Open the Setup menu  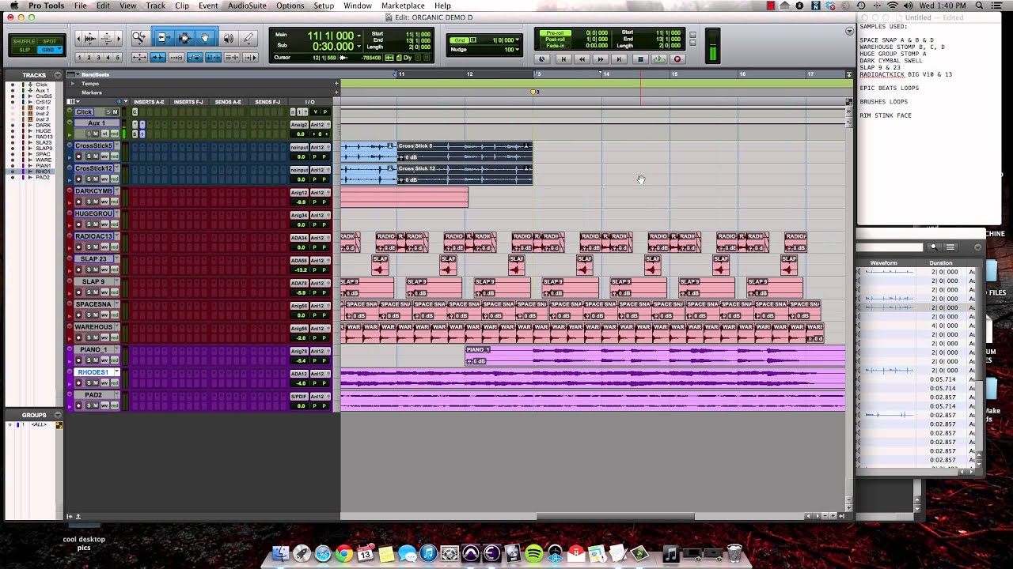(324, 6)
